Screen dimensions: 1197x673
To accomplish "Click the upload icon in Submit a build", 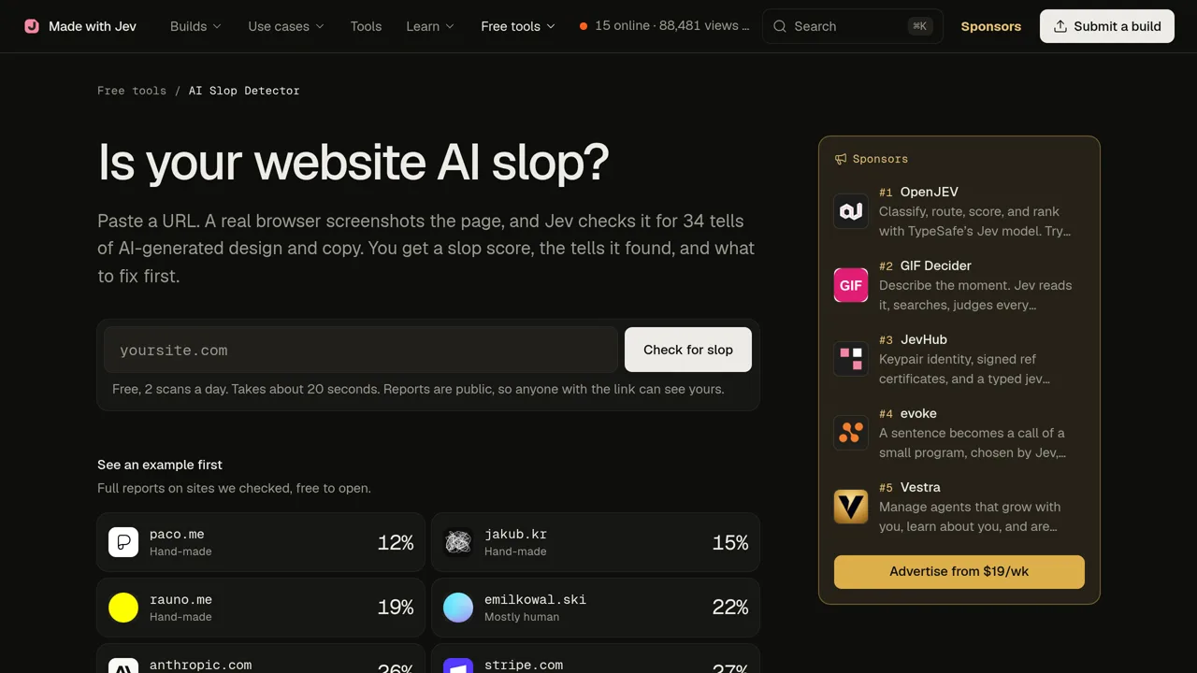I will 1060,26.
